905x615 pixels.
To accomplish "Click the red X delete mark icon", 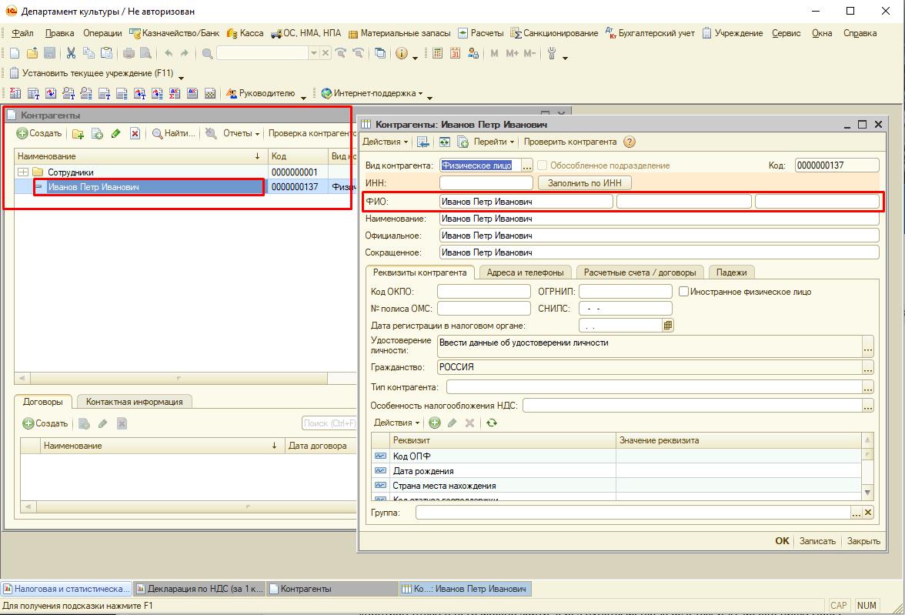I will pos(135,134).
